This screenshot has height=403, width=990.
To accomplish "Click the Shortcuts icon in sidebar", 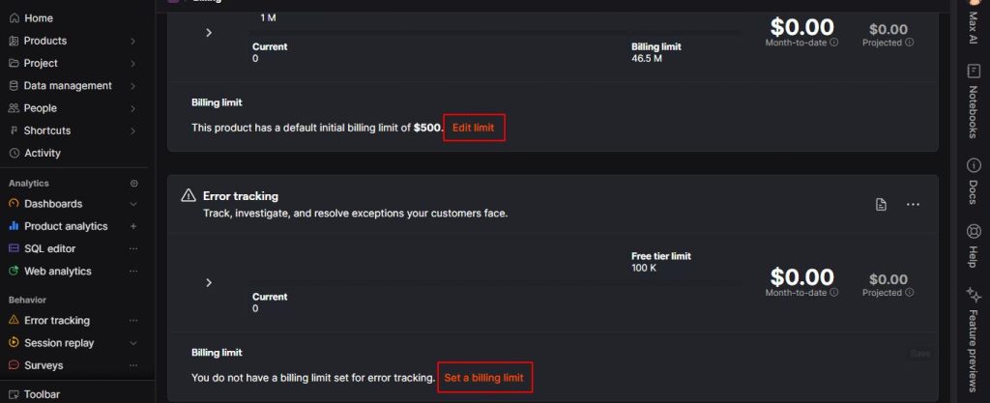I will point(14,130).
